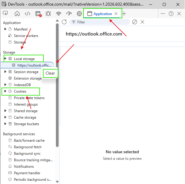Open Private state tokens
Image resolution: width=185 pixels, height=184 pixels.
pos(29,98)
